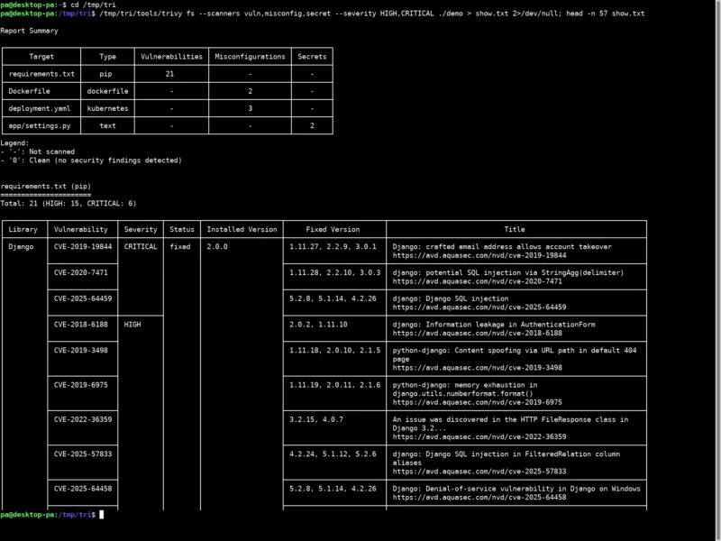Click CVE-2025-57833 in the Vulnerability column
The width and height of the screenshot is (721, 541).
point(83,454)
